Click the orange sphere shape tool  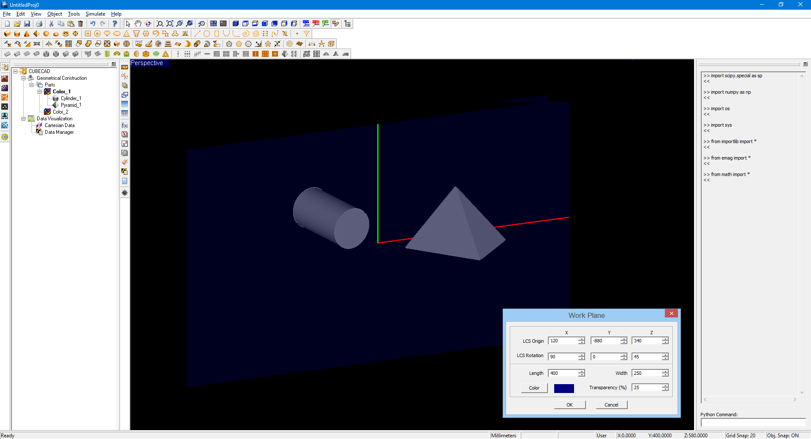(46, 34)
